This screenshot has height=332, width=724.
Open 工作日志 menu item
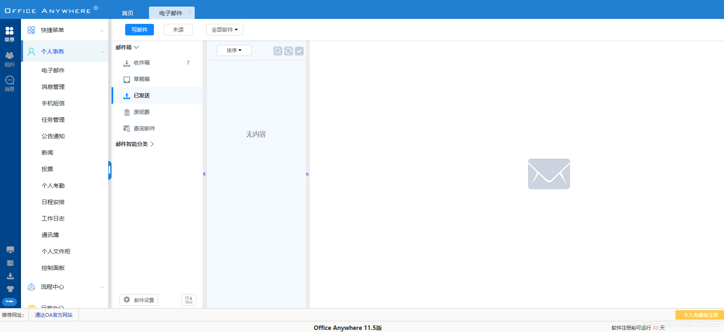click(53, 218)
